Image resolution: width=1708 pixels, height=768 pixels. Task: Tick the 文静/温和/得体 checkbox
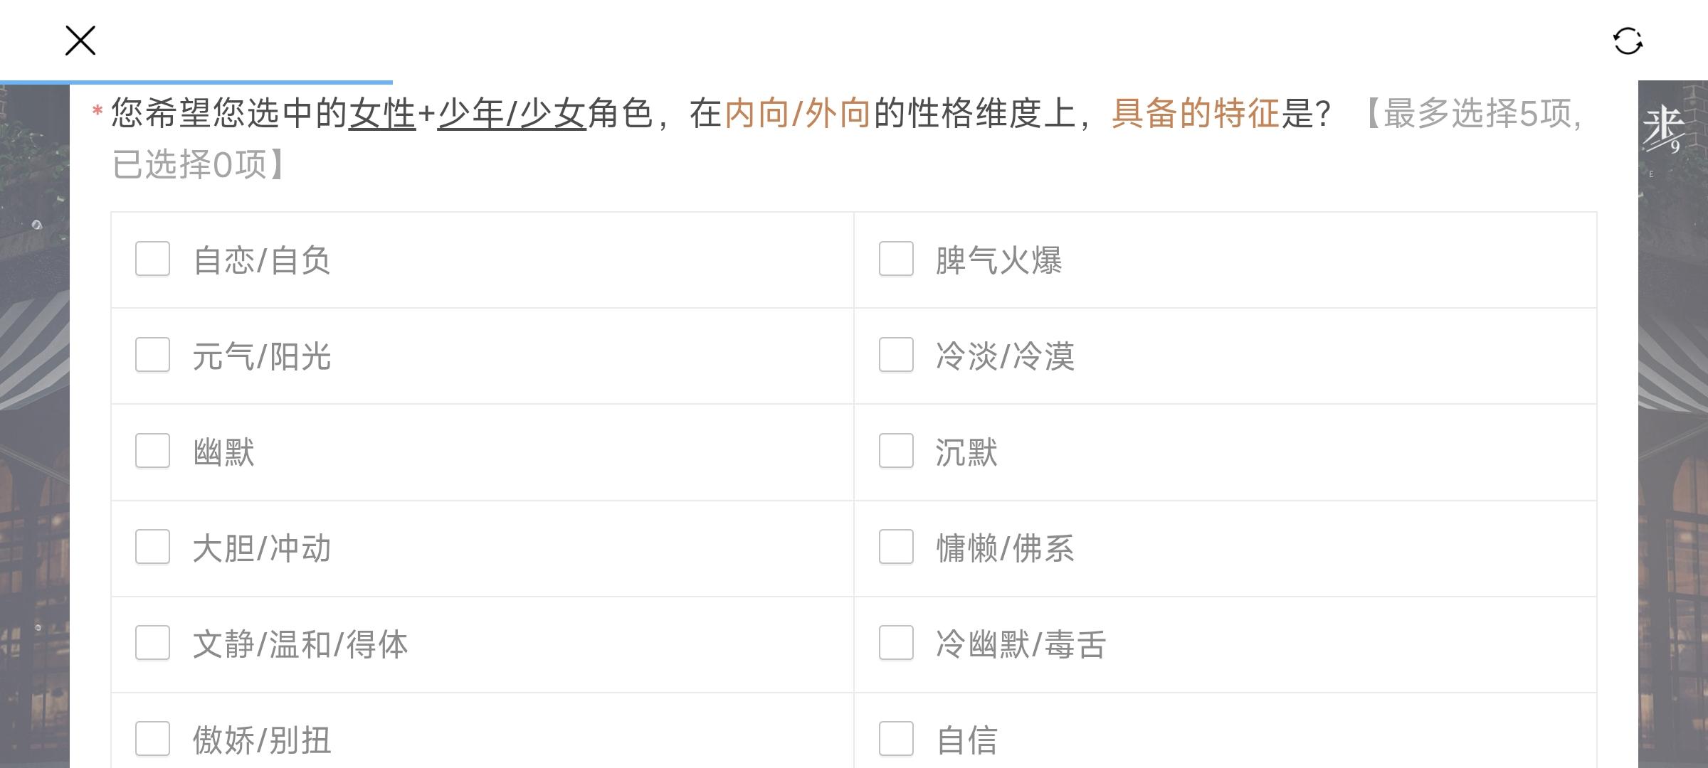coord(152,643)
